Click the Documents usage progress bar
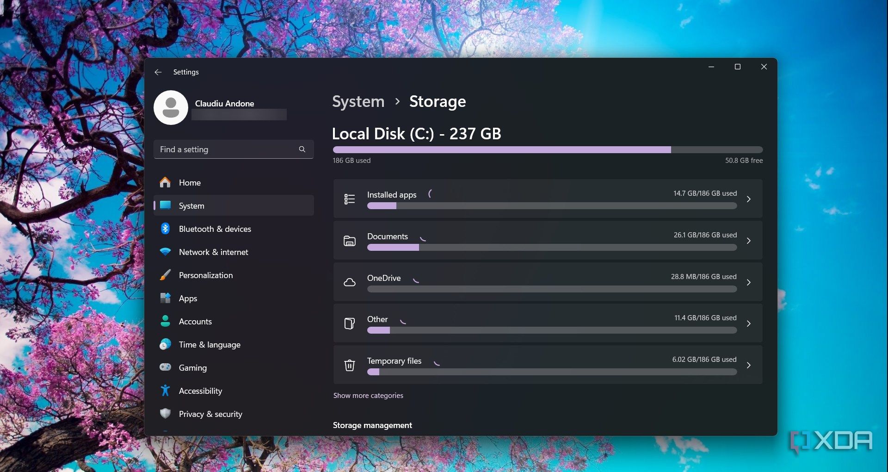Screen dimensions: 888x472 click(x=552, y=248)
